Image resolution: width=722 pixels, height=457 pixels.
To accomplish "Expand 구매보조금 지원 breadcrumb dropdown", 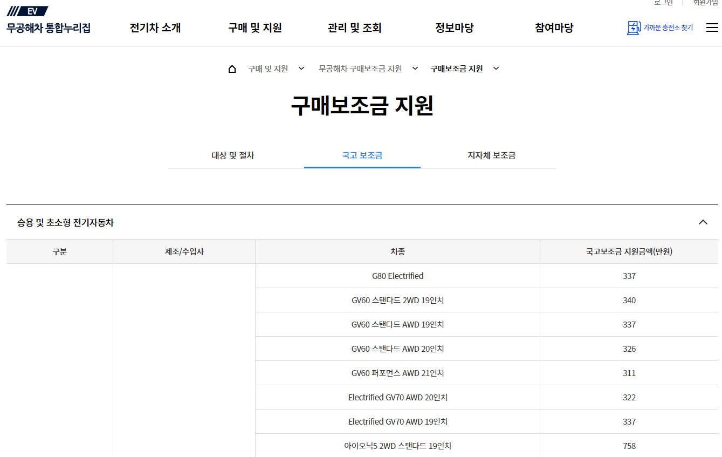I will point(496,69).
